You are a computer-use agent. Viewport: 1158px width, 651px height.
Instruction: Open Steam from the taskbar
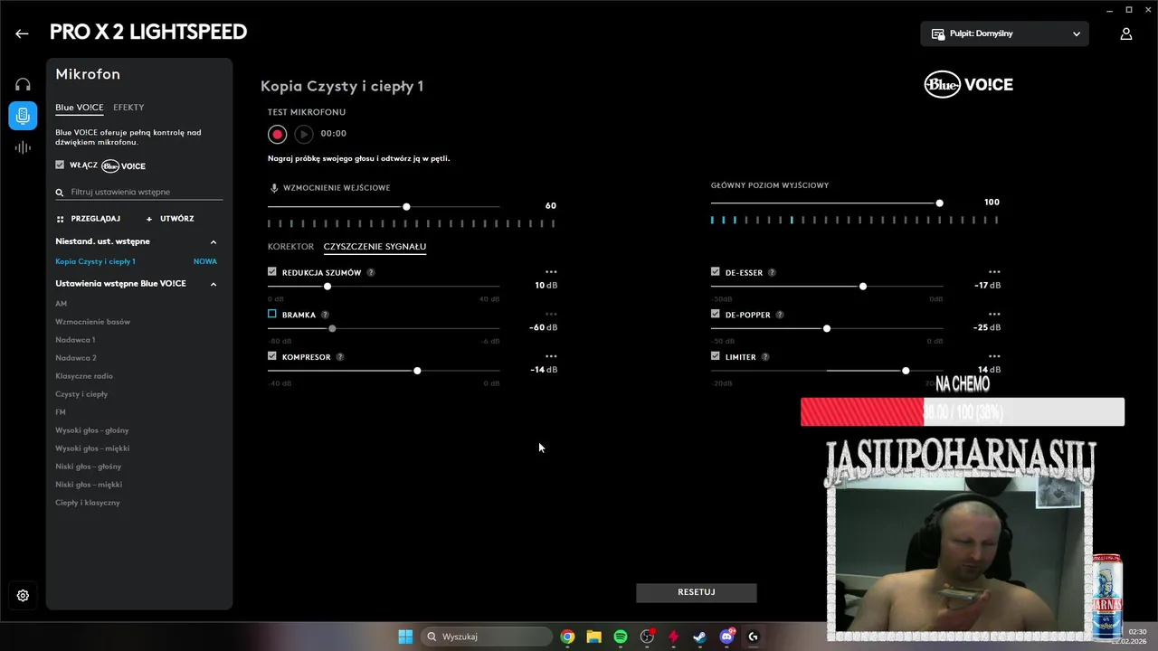coord(700,637)
